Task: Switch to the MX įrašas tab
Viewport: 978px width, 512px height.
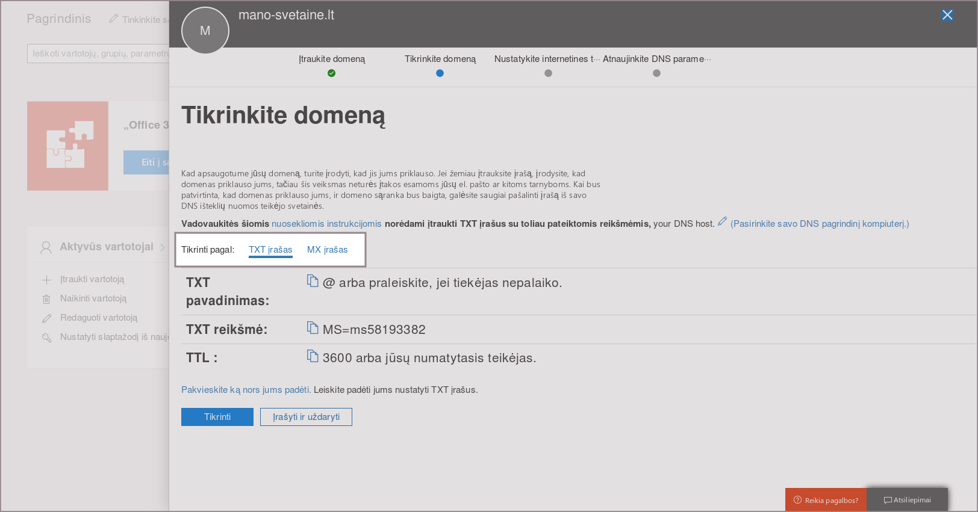Action: click(x=327, y=250)
